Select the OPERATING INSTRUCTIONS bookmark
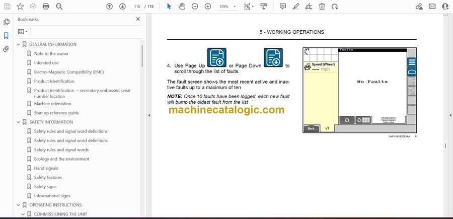The image size is (453, 219). point(55,205)
